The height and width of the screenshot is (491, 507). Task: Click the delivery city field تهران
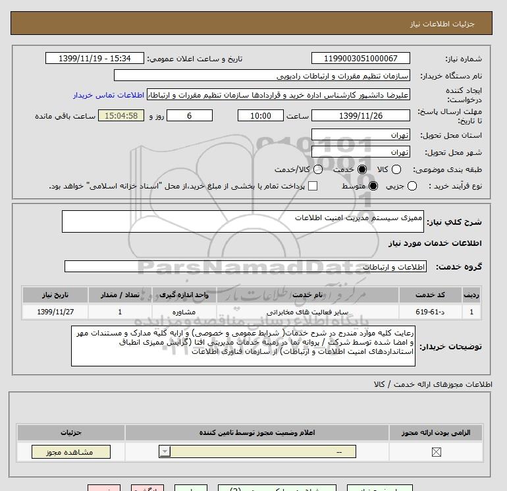tap(361, 152)
